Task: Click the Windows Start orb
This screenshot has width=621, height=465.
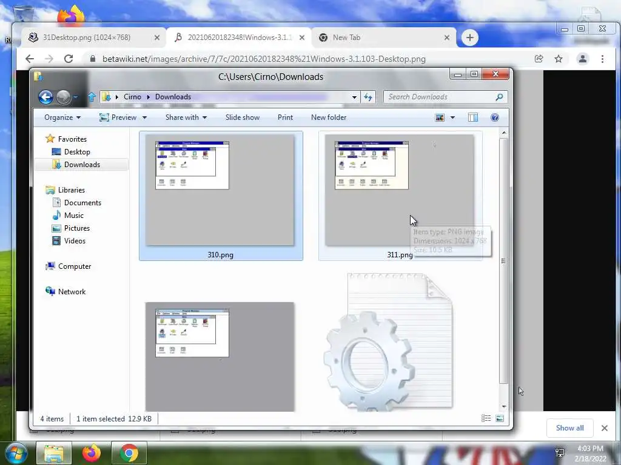Action: (16, 453)
